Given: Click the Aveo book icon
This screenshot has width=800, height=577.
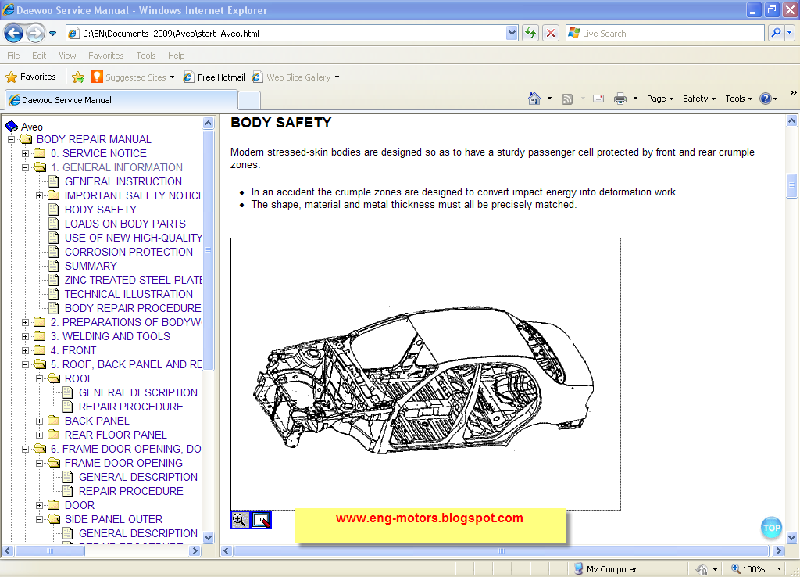Looking at the screenshot, I should coord(12,126).
